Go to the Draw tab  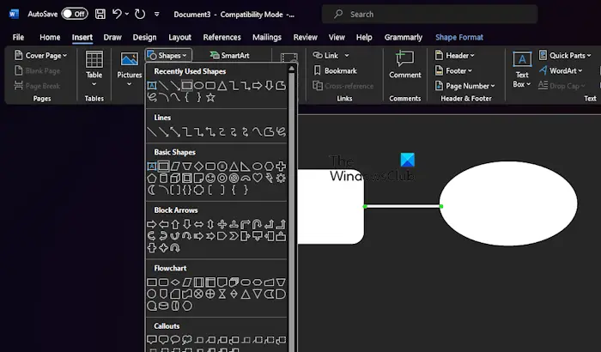pyautogui.click(x=112, y=37)
